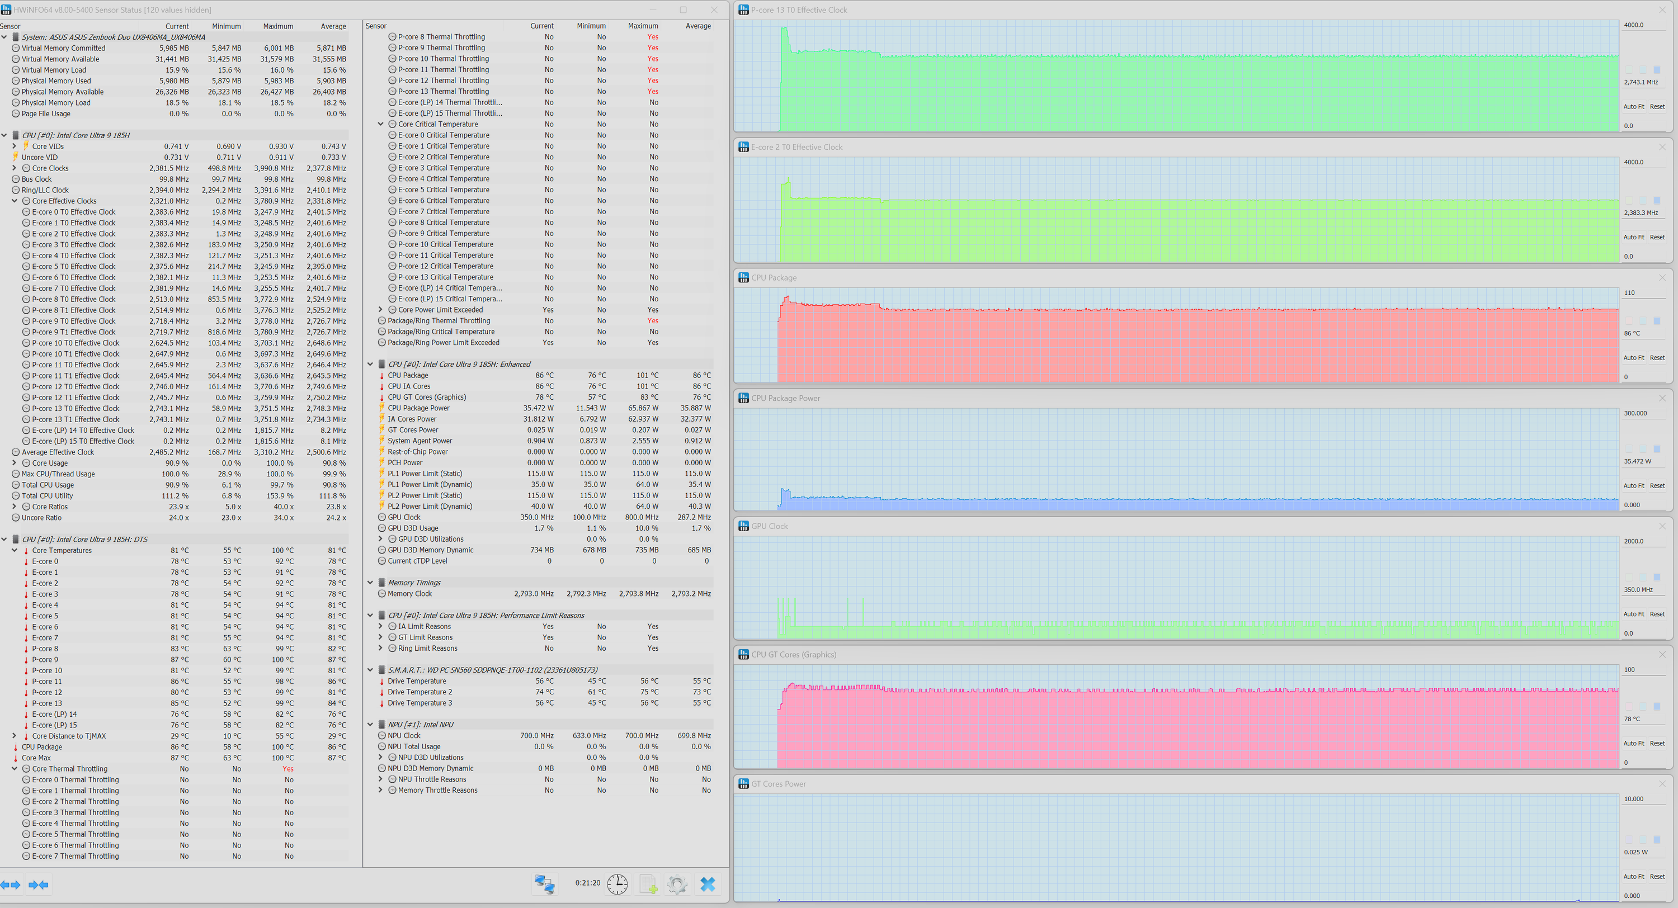Viewport: 1678px width, 908px height.
Task: Click the 4000.0 max field of E-core 2 graph
Action: click(x=1643, y=162)
